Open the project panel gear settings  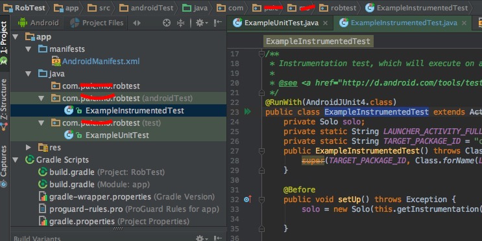[202, 23]
